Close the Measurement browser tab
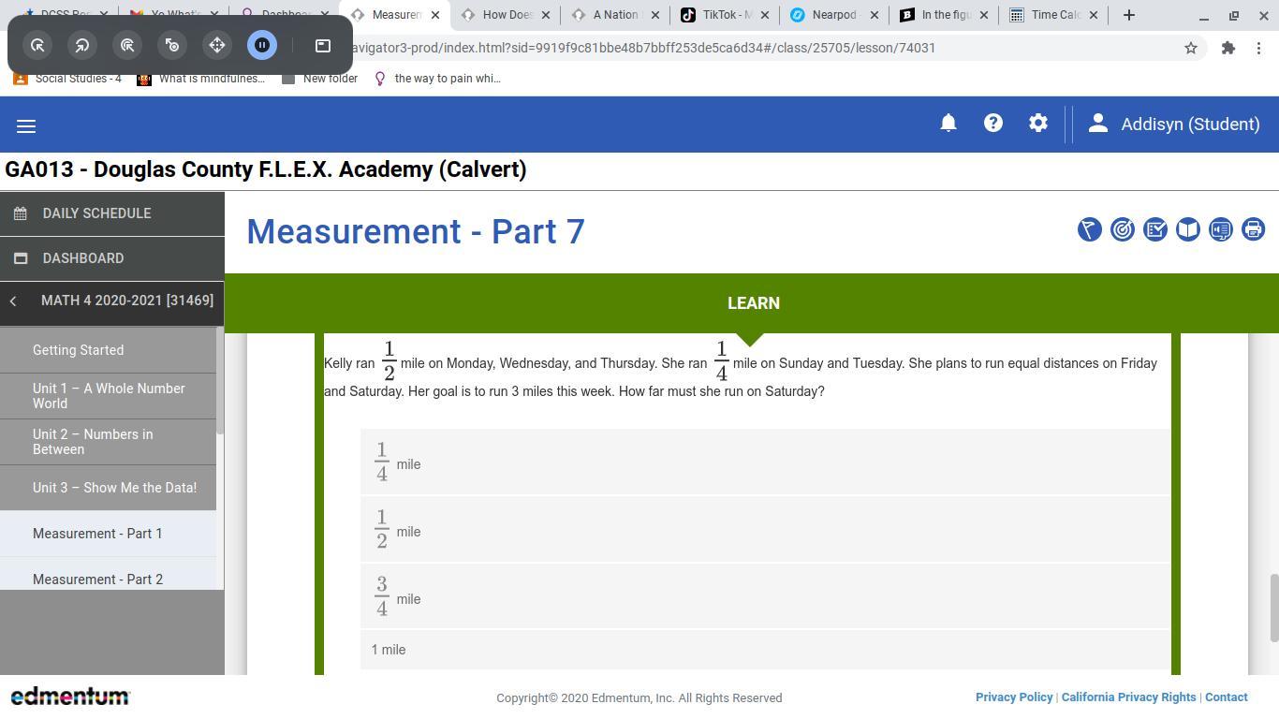Viewport: 1279px width, 719px height. (435, 15)
